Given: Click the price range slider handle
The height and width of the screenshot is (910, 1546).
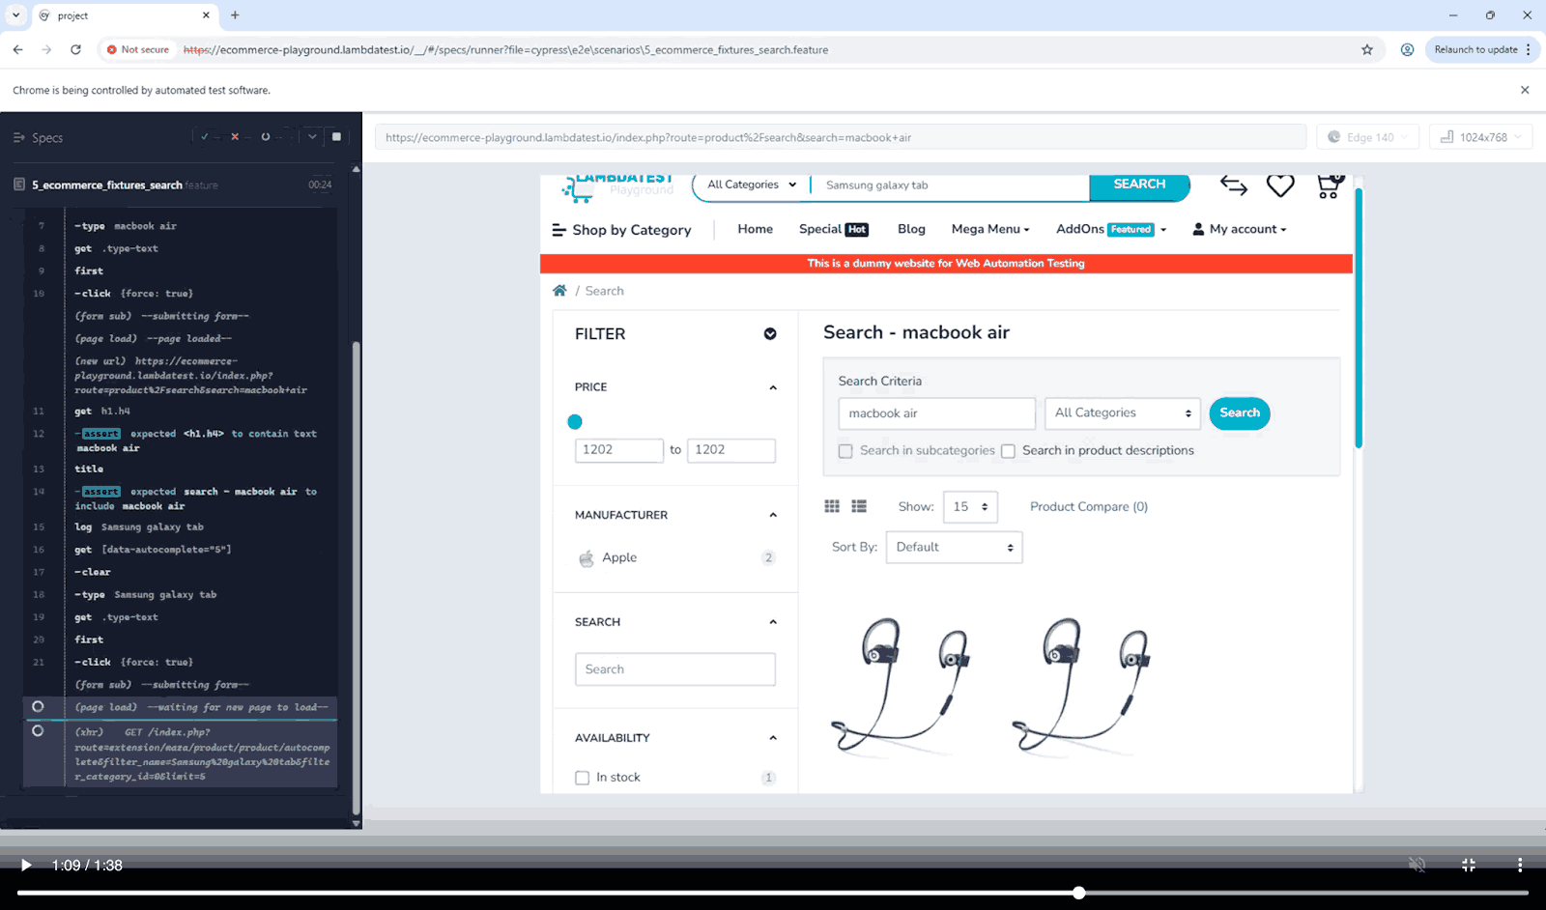Looking at the screenshot, I should point(575,422).
